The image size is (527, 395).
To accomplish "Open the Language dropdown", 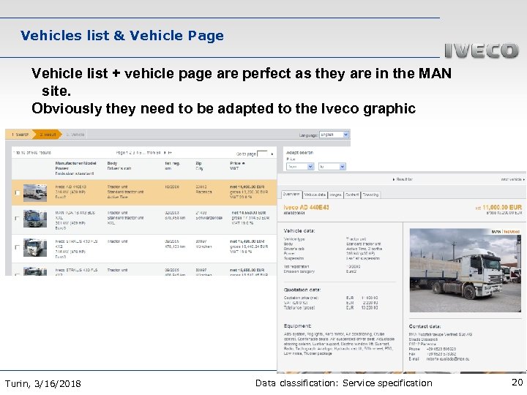I will [334, 135].
